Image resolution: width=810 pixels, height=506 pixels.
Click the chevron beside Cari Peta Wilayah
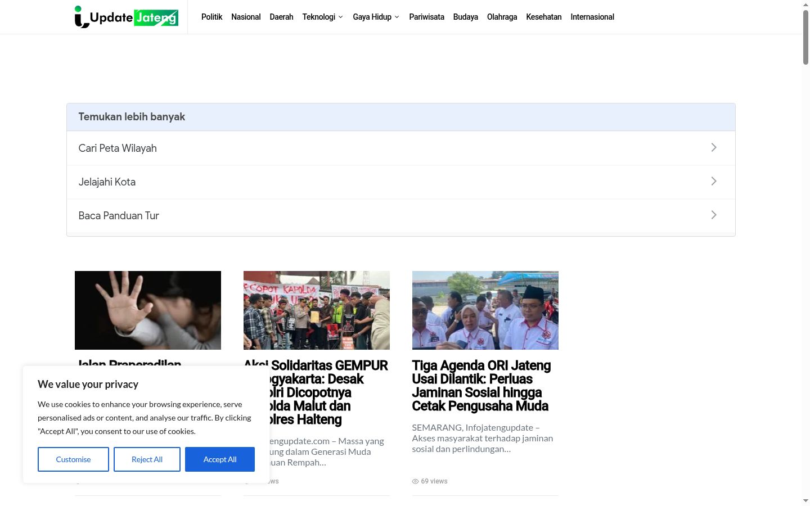tap(714, 147)
